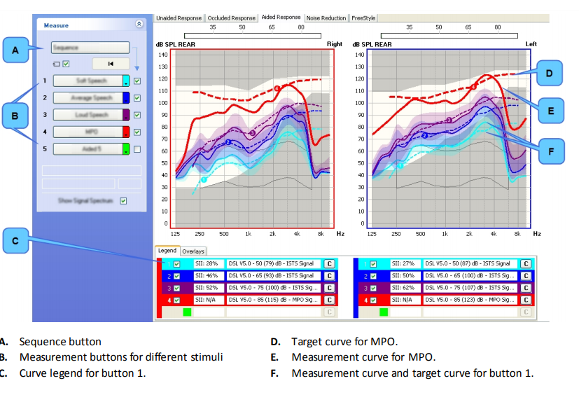Click the level bar above the Left graph
579x395 pixels.
(x=449, y=36)
